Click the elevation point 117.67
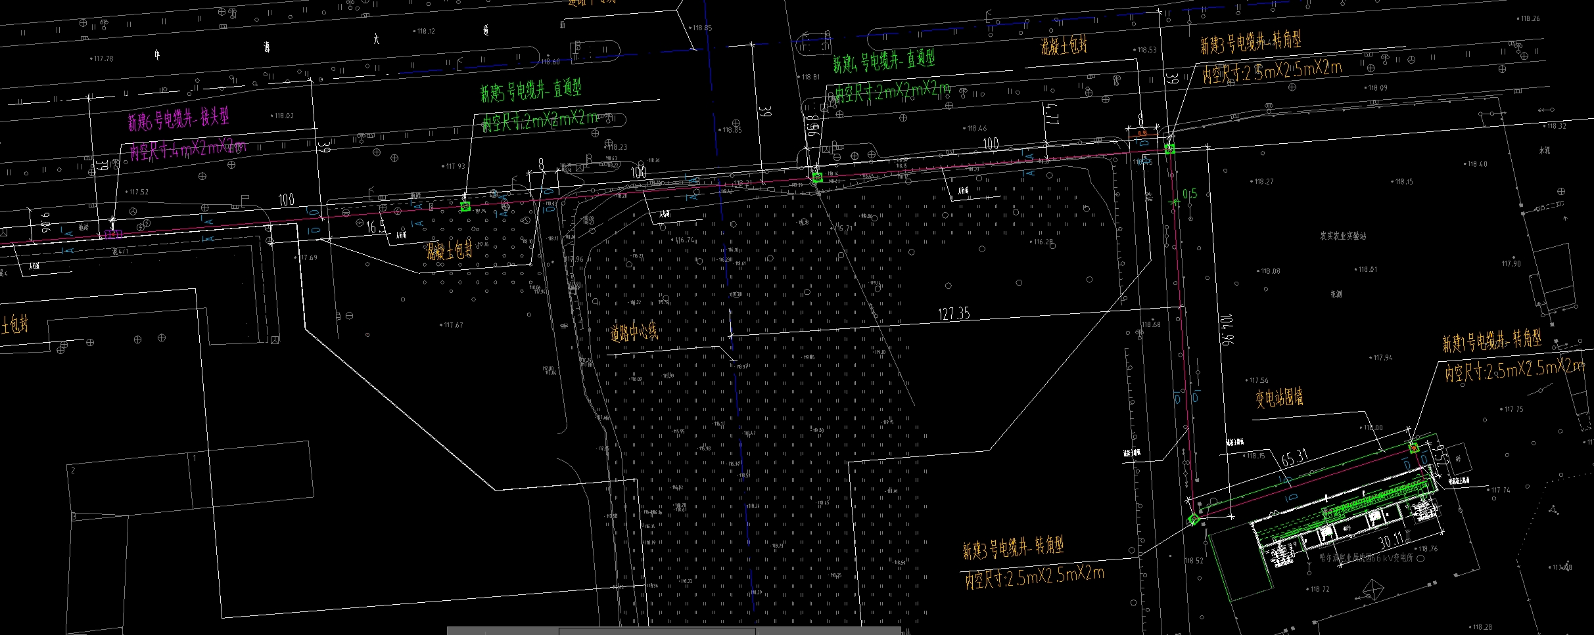 [452, 325]
